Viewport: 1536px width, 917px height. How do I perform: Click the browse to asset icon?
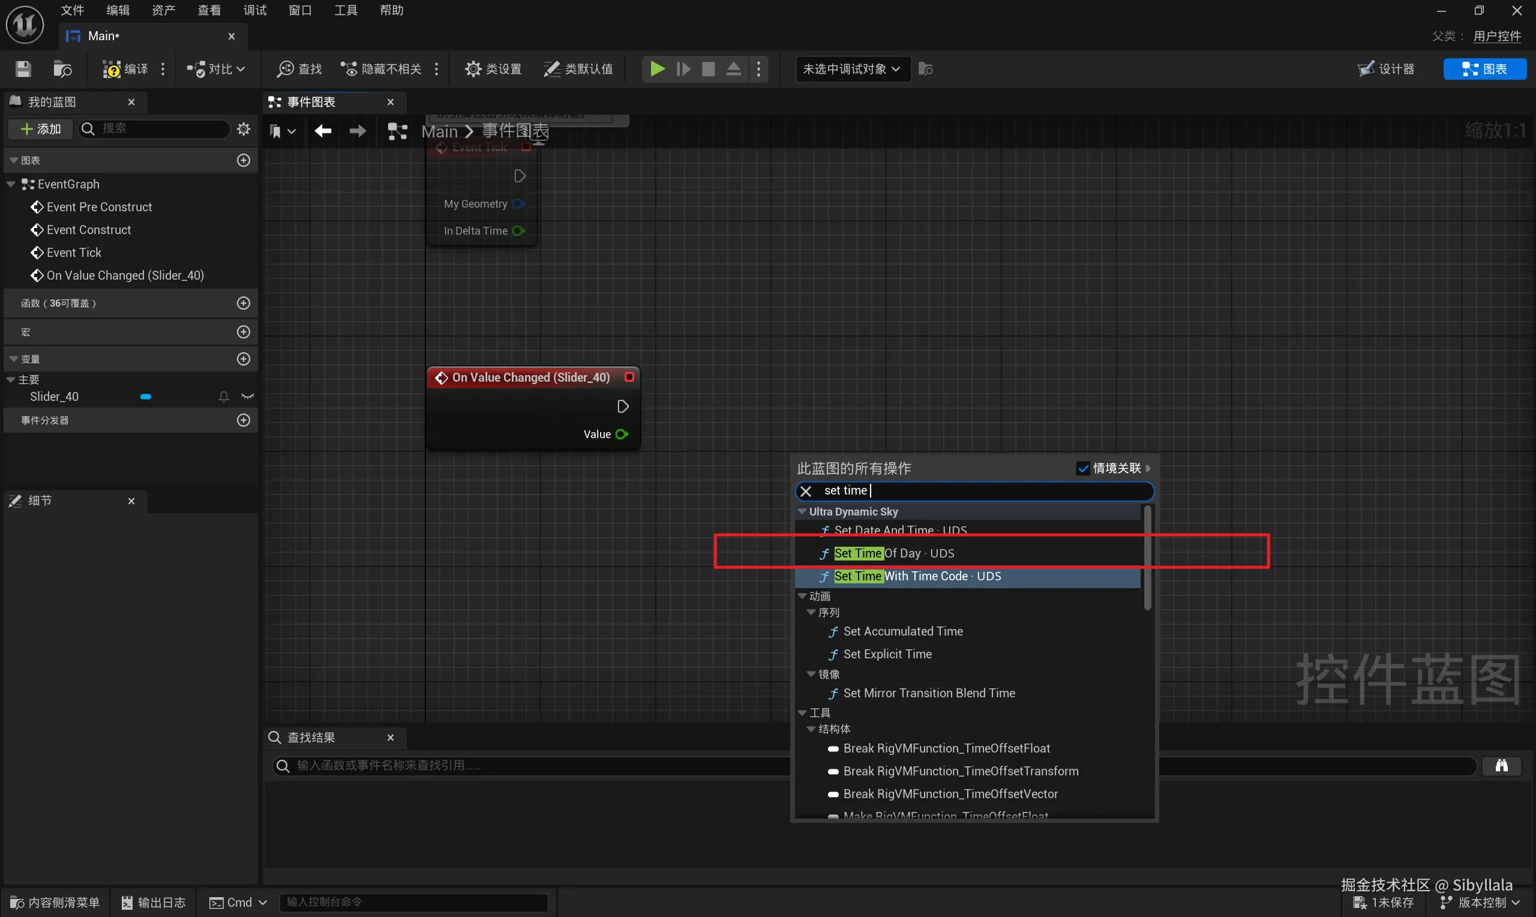(62, 68)
